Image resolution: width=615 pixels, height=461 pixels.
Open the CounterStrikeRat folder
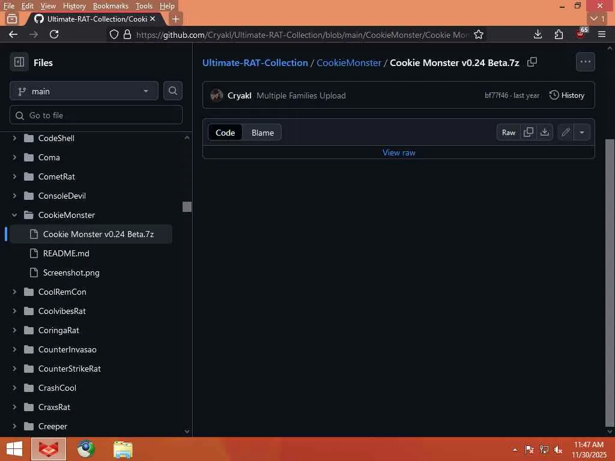point(70,369)
